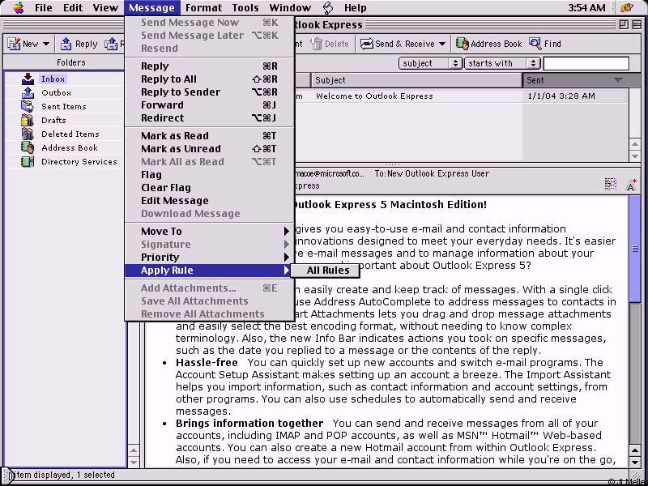648x486 pixels.
Task: Click the Delete trash icon
Action: pos(317,44)
